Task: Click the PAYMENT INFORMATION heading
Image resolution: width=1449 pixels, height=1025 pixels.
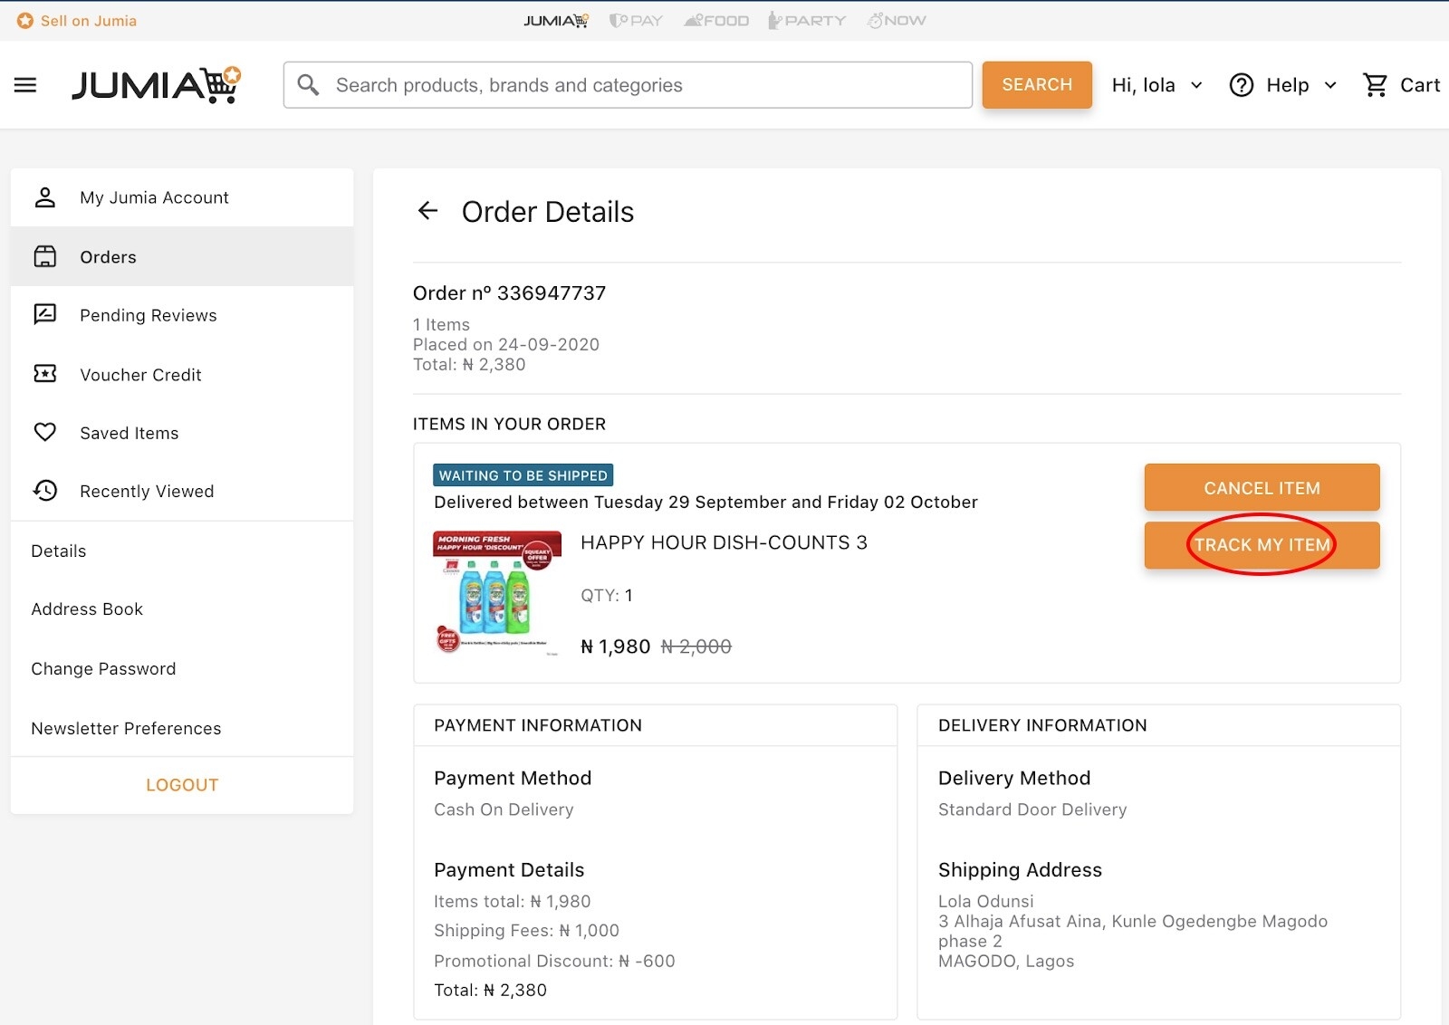Action: (538, 725)
